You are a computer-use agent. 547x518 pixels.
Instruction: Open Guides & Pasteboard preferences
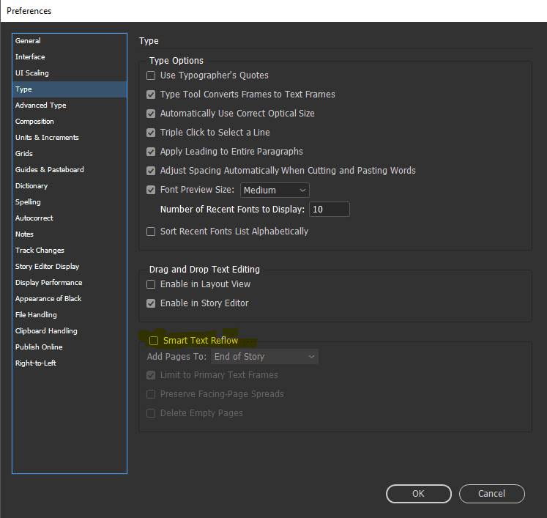point(70,170)
